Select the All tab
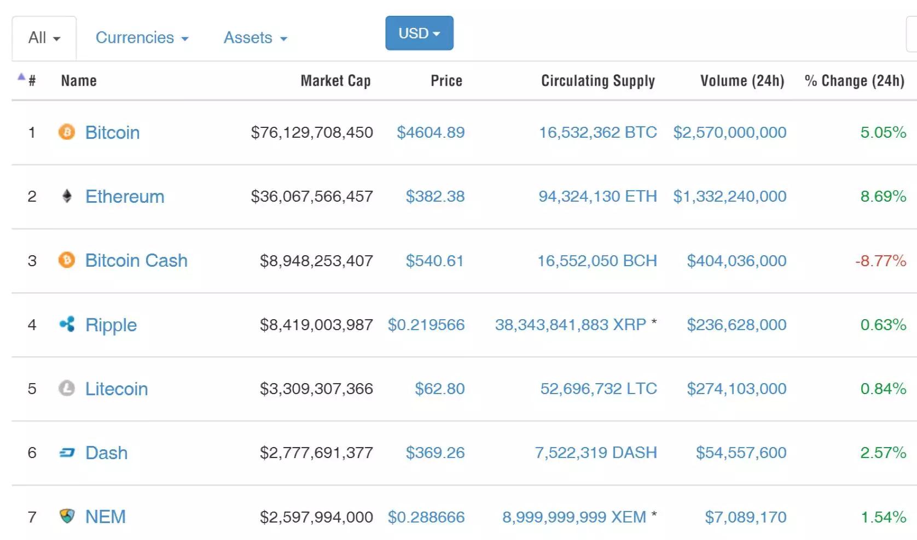The width and height of the screenshot is (917, 540). (44, 38)
